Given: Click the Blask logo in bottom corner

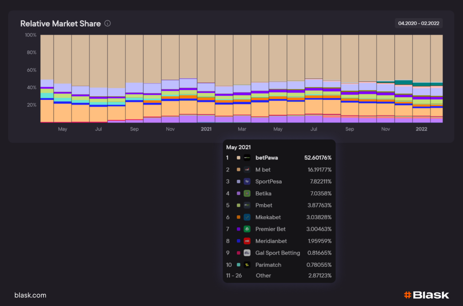Looking at the screenshot, I should point(426,295).
